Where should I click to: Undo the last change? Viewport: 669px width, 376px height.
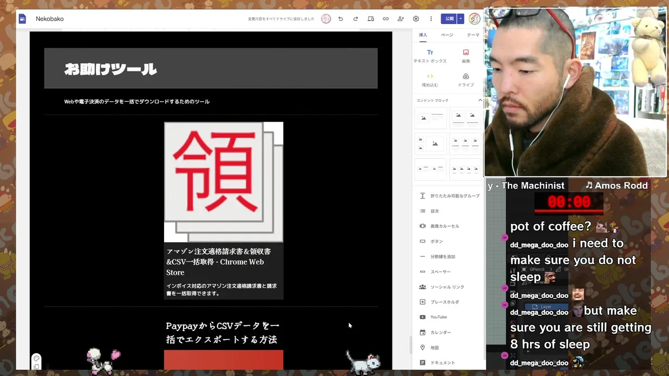click(x=341, y=19)
